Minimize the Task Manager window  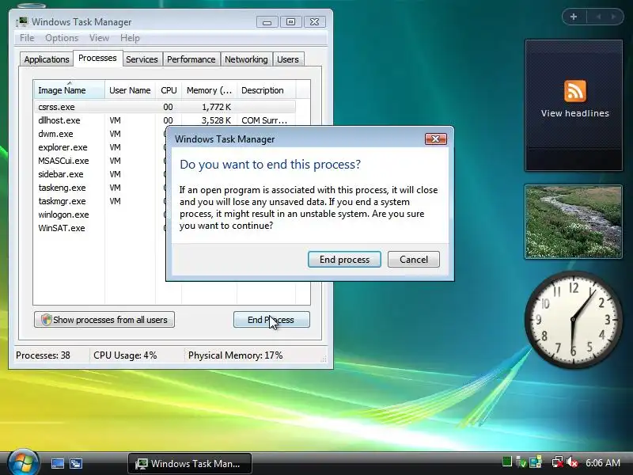tap(267, 22)
